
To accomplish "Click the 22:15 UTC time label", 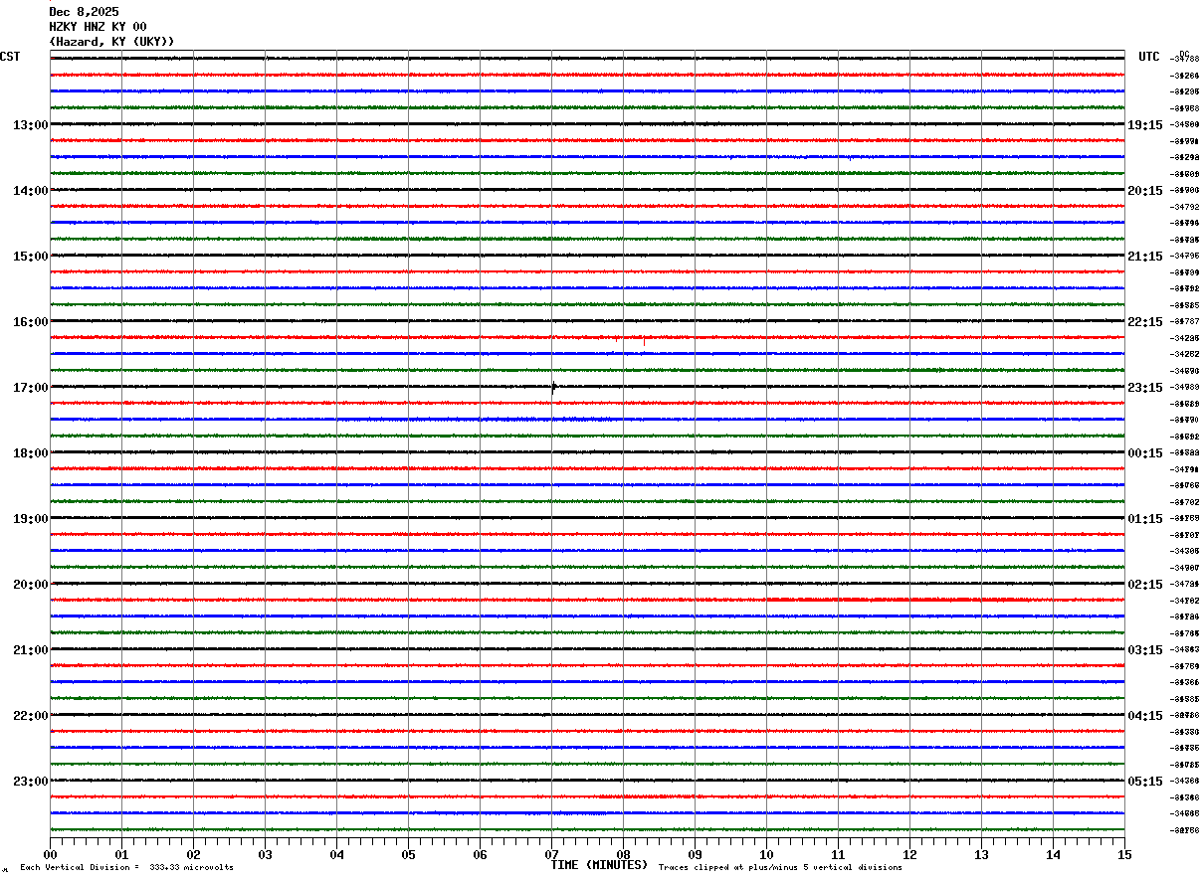I will (x=1144, y=322).
